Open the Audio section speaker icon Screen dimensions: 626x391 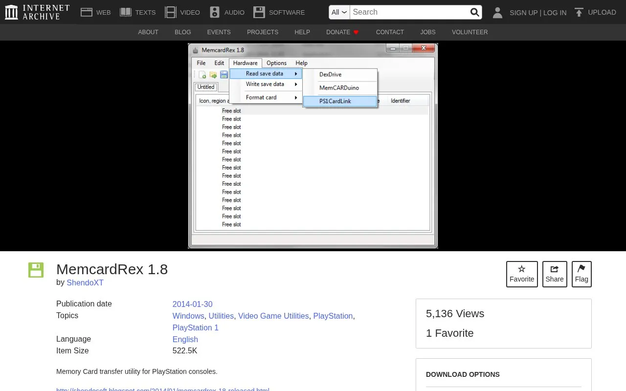(x=214, y=12)
